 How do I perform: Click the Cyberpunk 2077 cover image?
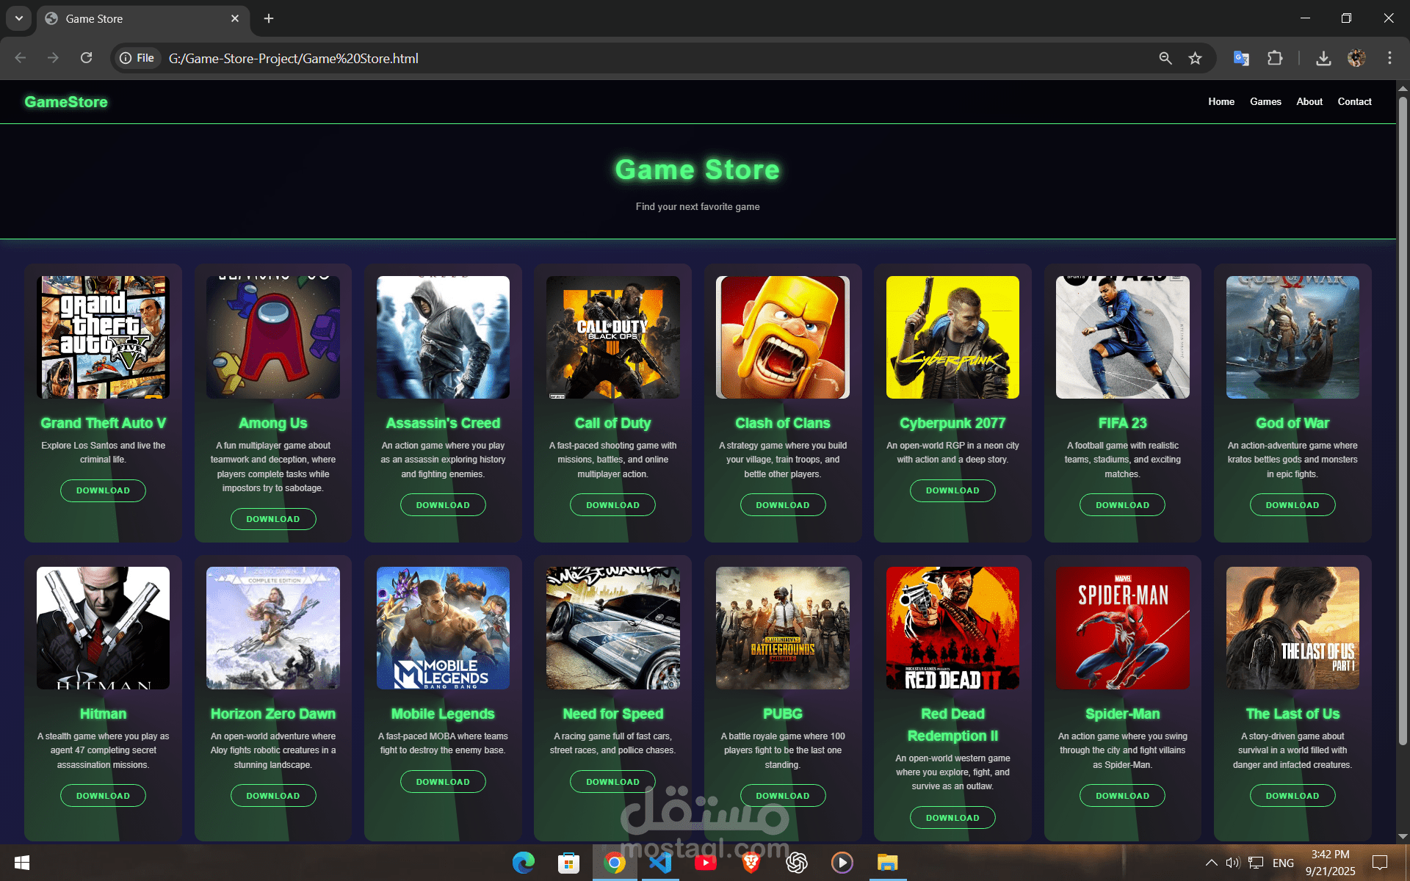coord(952,338)
